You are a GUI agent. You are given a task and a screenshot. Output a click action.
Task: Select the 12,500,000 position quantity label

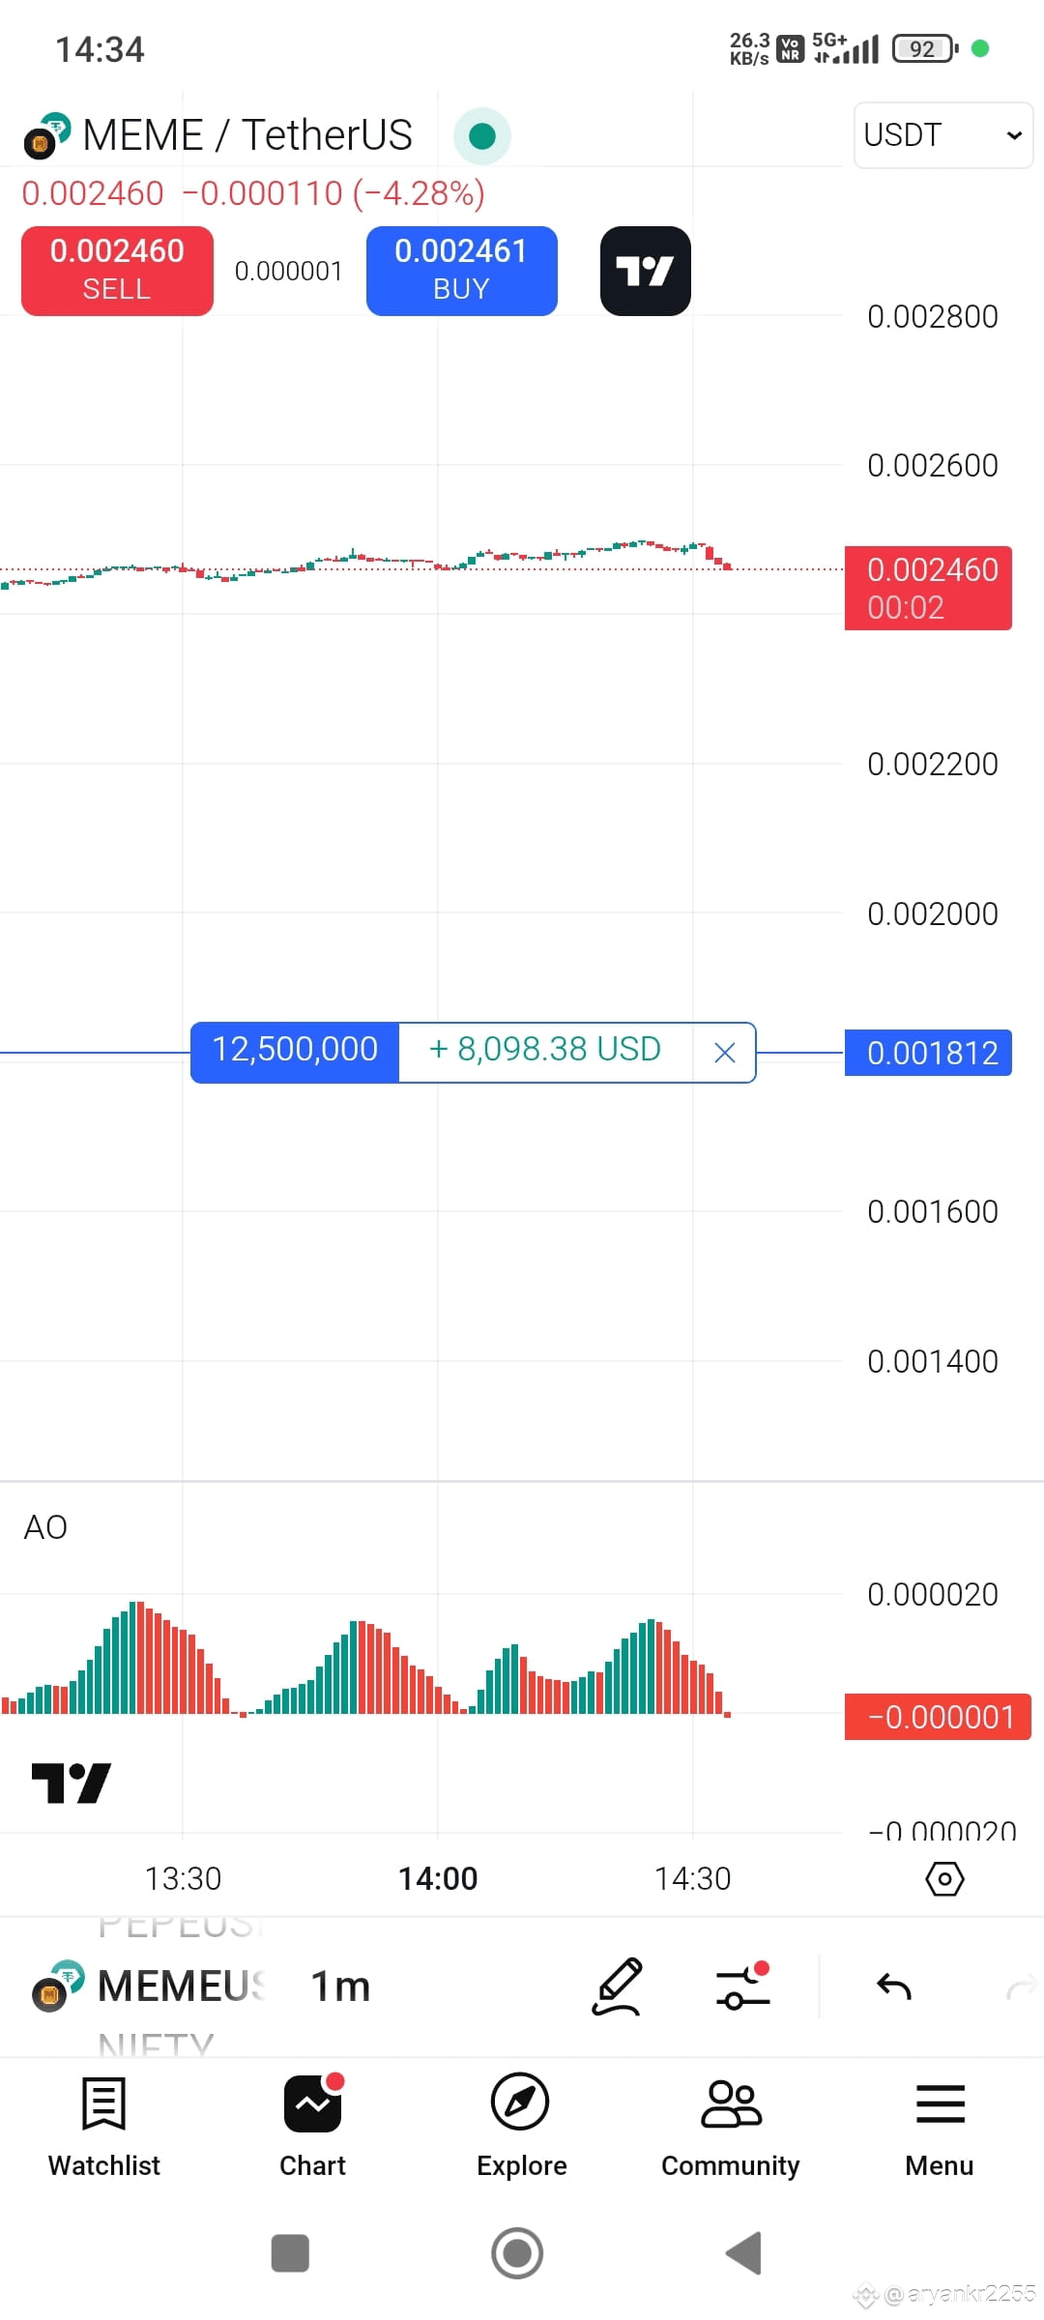[x=295, y=1052]
